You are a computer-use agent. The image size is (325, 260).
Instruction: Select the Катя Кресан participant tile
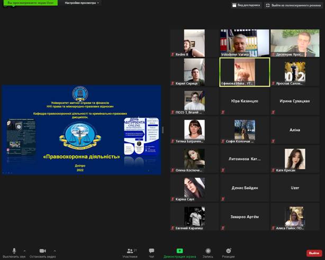pyautogui.click(x=295, y=159)
